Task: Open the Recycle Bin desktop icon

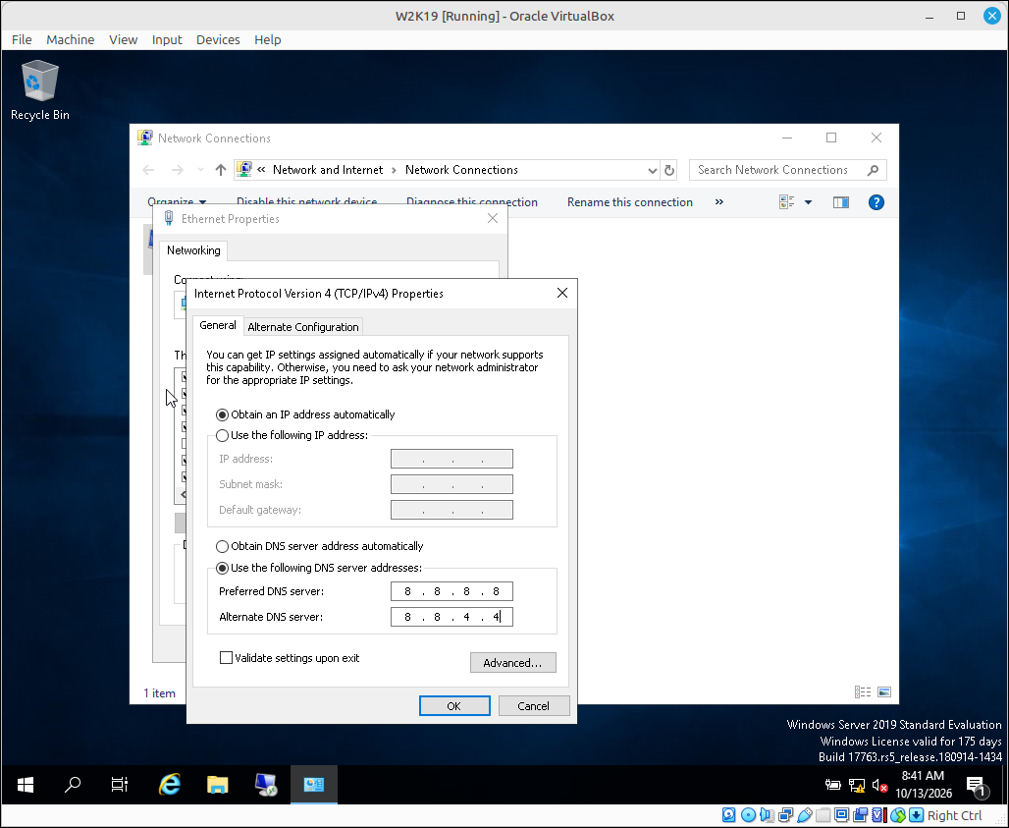Action: click(40, 90)
